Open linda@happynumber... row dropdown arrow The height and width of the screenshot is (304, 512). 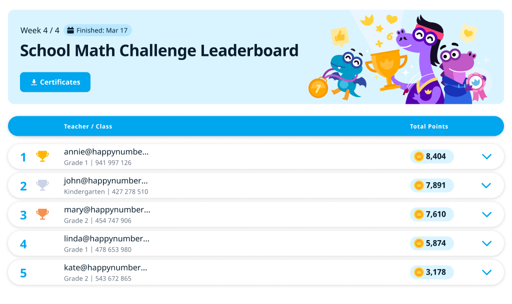coord(486,243)
